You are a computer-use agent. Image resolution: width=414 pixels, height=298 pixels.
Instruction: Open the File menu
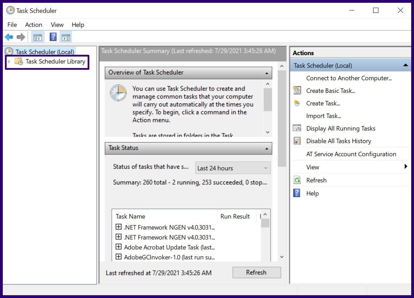12,25
